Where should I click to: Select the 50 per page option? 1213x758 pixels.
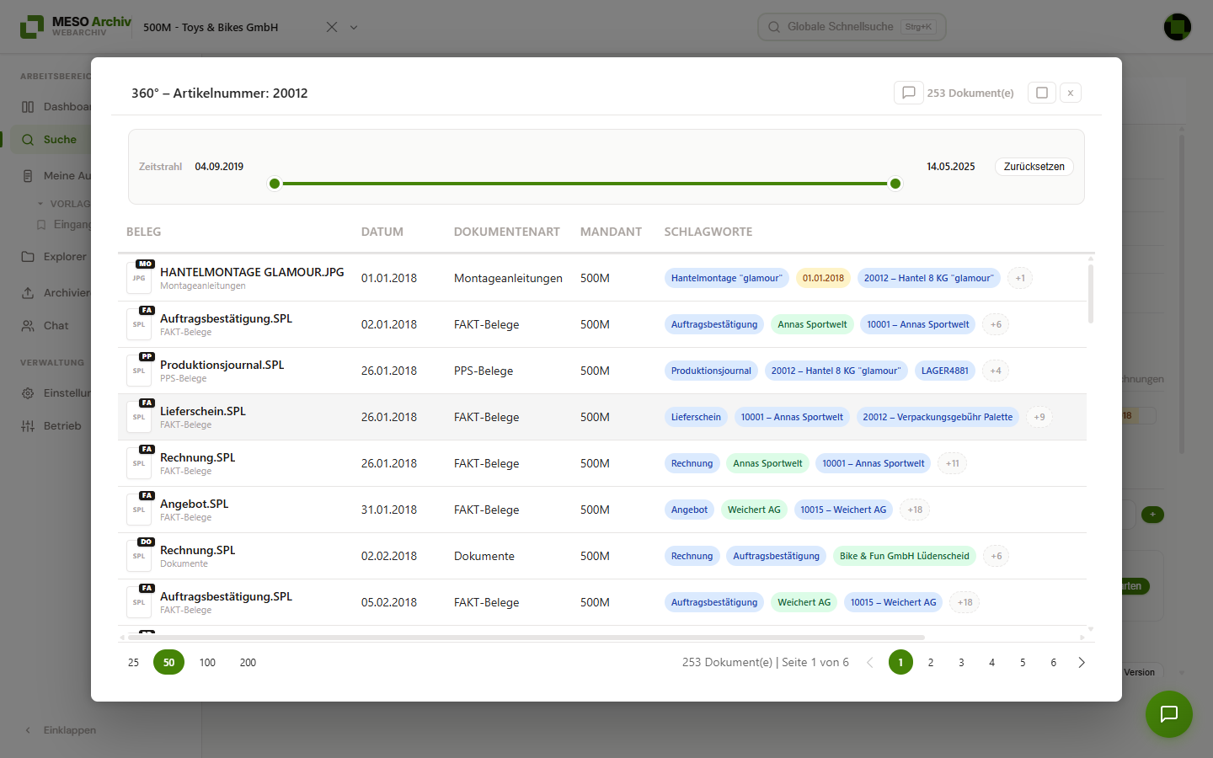pyautogui.click(x=168, y=663)
